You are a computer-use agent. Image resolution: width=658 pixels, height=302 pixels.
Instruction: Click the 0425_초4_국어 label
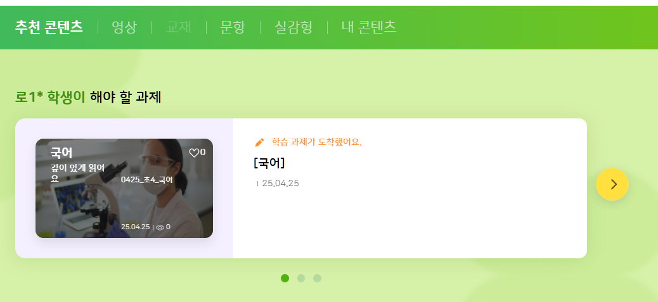[147, 180]
